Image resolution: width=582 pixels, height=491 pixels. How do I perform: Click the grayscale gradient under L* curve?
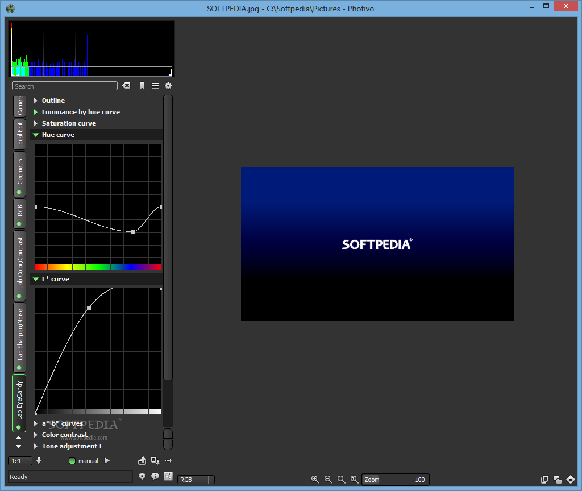98,411
